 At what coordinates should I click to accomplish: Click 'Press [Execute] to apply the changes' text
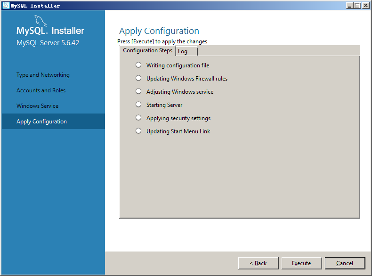tap(162, 41)
